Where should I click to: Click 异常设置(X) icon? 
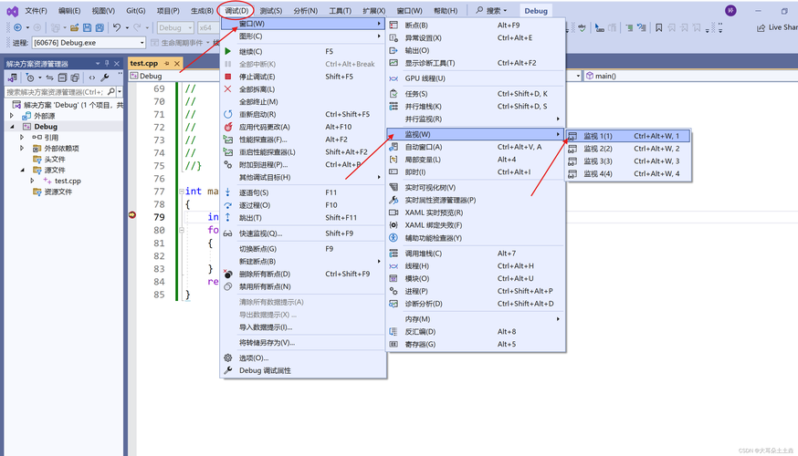394,37
